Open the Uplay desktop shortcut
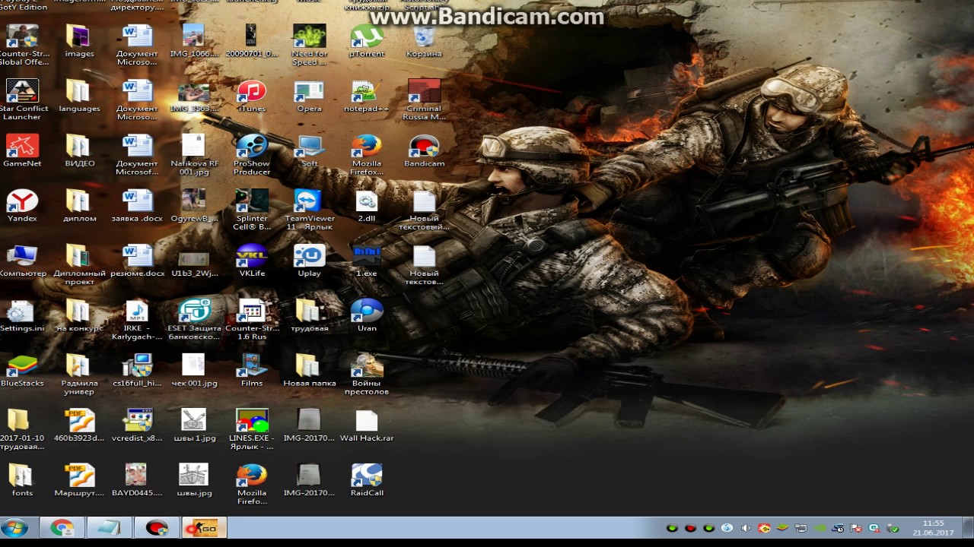 (309, 260)
